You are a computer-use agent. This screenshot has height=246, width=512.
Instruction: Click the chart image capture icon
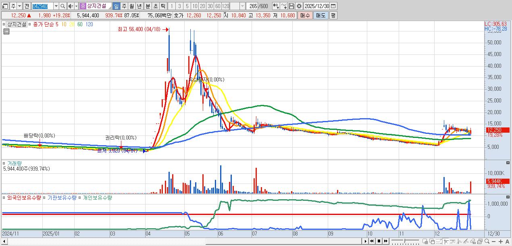coord(480,241)
